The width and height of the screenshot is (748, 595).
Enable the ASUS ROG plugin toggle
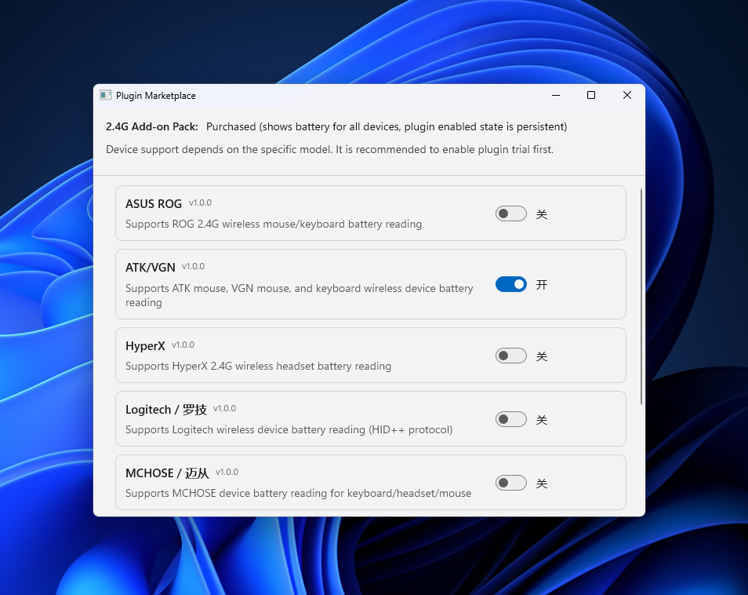tap(510, 213)
